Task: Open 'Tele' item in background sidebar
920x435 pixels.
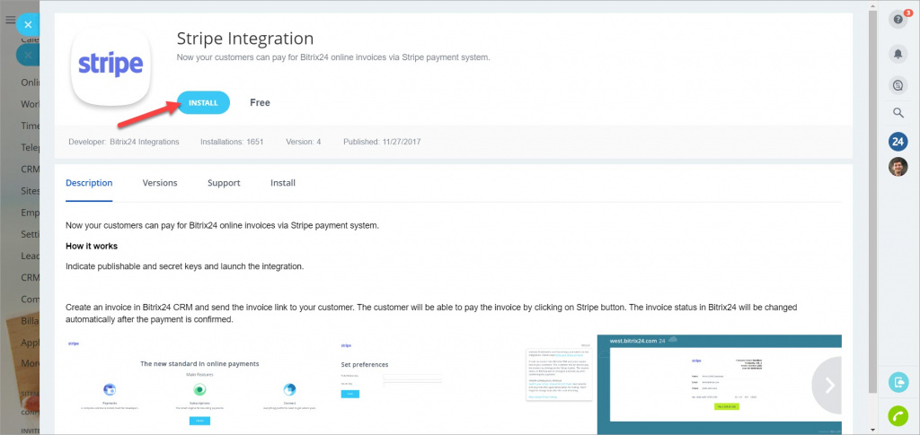Action: (30, 147)
